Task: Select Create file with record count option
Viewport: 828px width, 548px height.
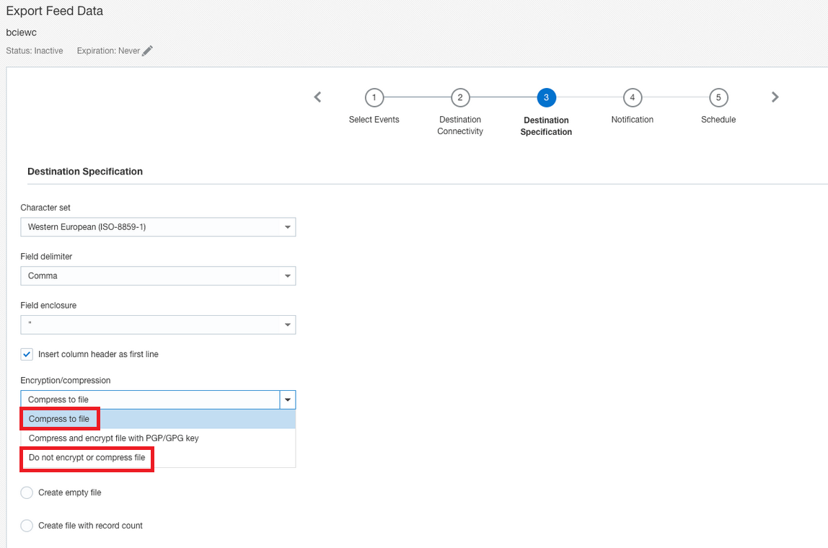Action: point(27,526)
